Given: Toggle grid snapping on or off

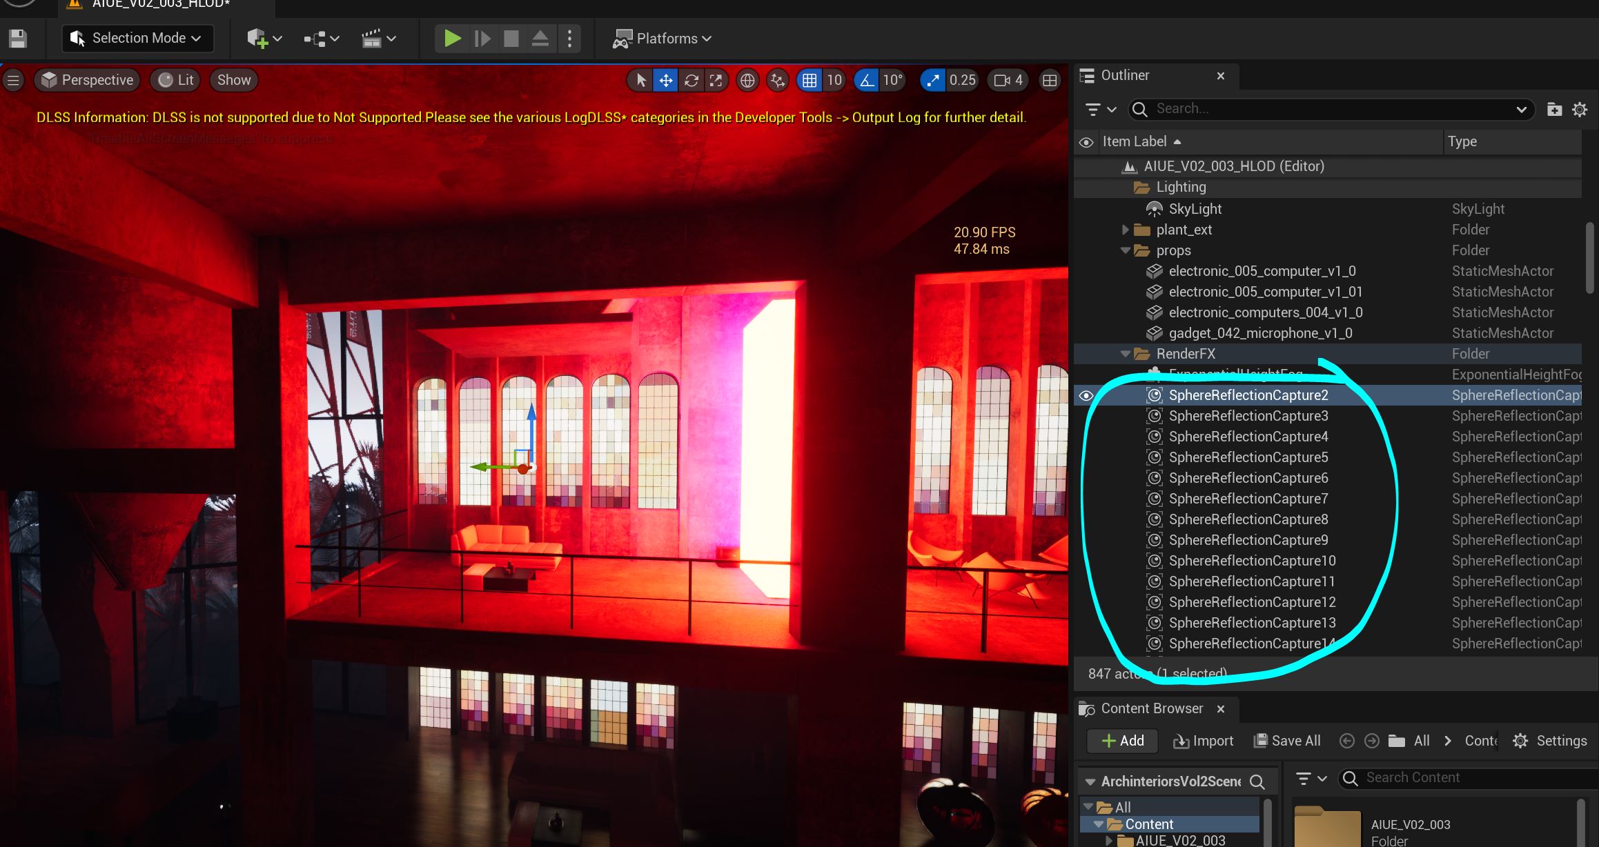Looking at the screenshot, I should [x=810, y=80].
